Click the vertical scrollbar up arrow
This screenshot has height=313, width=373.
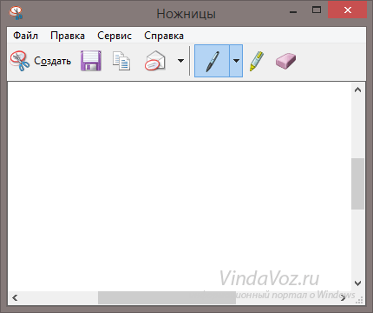tap(357, 90)
